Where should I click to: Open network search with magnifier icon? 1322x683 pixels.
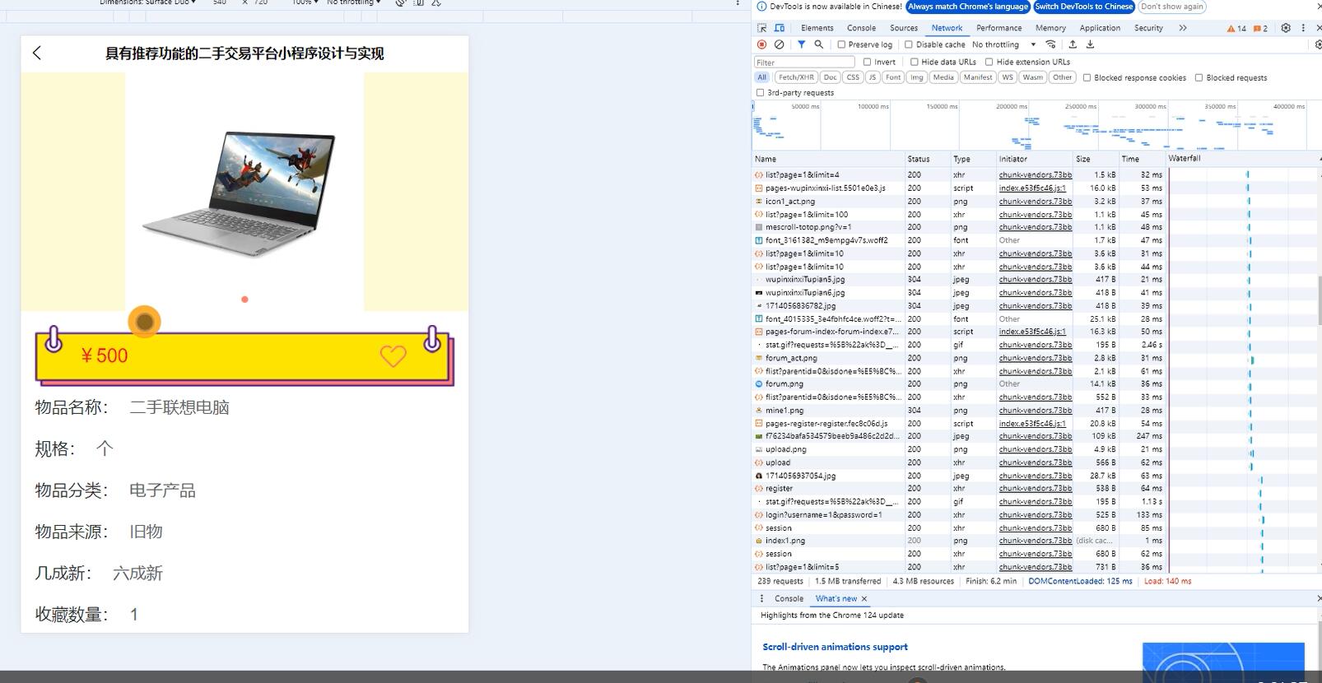coord(819,44)
